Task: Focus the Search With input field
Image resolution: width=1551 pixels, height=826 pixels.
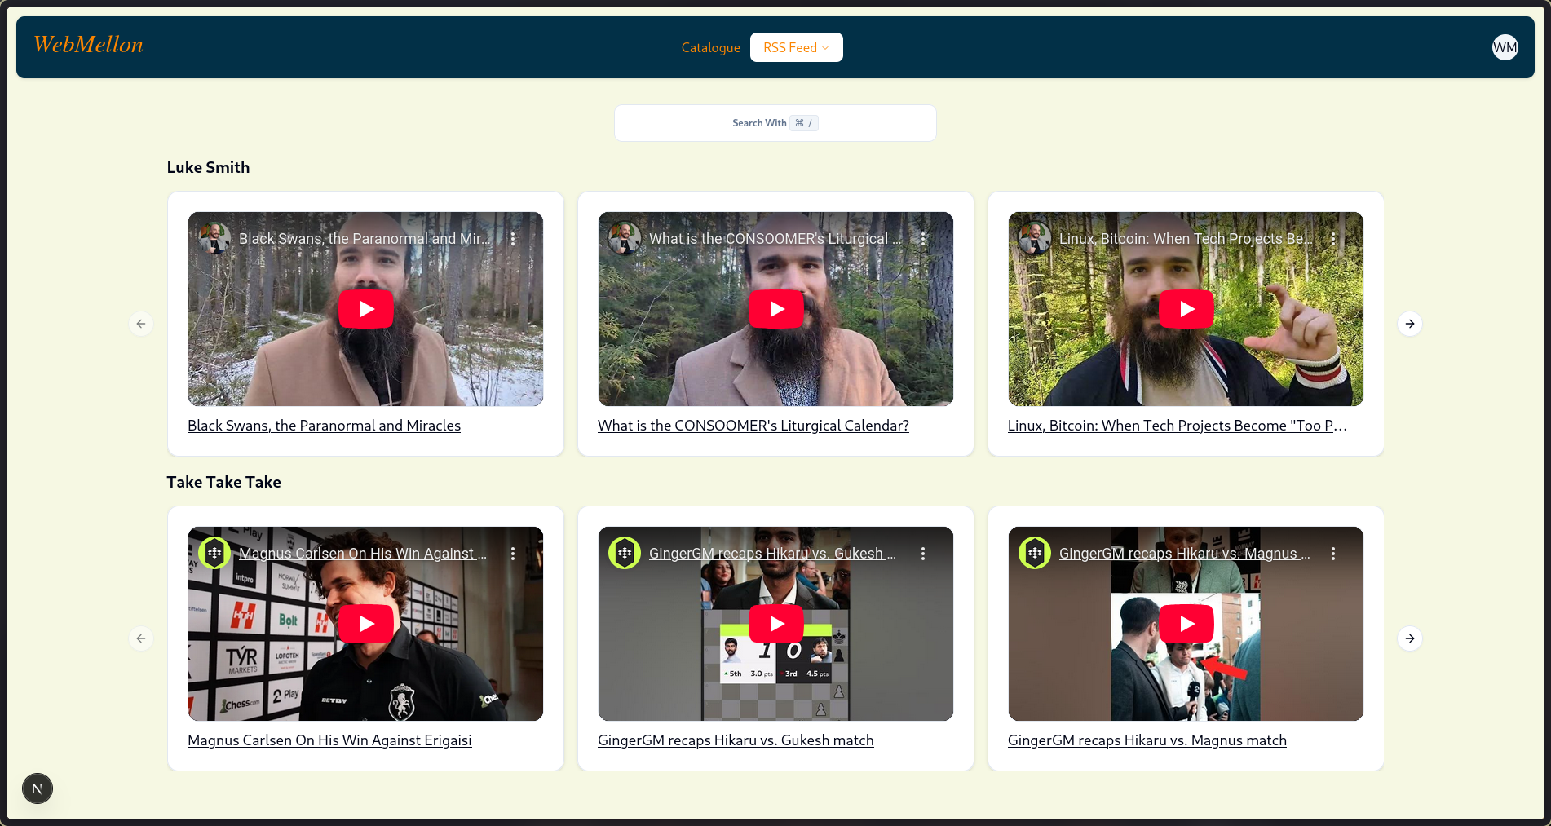Action: [x=775, y=123]
